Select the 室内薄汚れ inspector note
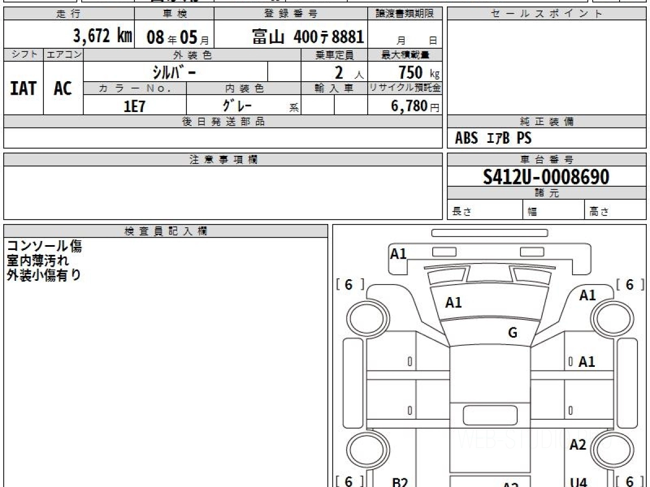This screenshot has height=487, width=650. pyautogui.click(x=38, y=261)
